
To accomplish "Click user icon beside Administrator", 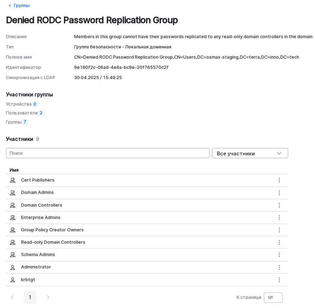I will coord(13,267).
